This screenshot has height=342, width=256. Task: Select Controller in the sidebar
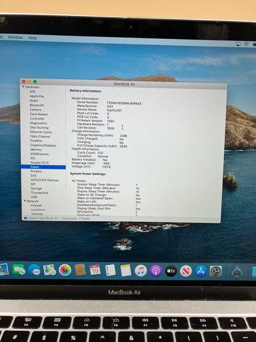[x=38, y=119]
